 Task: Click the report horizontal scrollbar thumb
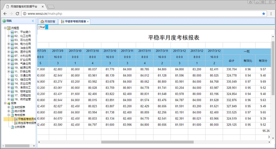coord(147,142)
